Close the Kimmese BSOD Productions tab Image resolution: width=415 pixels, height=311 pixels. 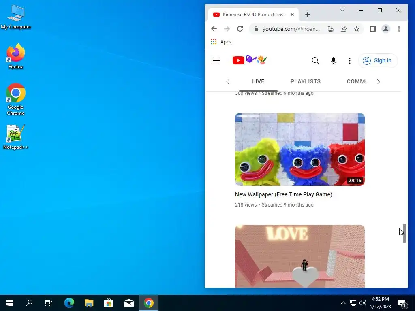pos(292,15)
